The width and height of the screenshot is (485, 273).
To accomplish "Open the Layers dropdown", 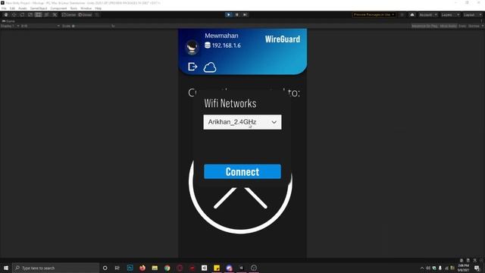I will coord(449,15).
